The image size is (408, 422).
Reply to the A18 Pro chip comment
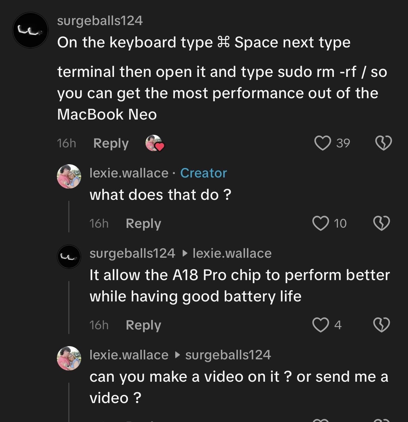(x=143, y=325)
